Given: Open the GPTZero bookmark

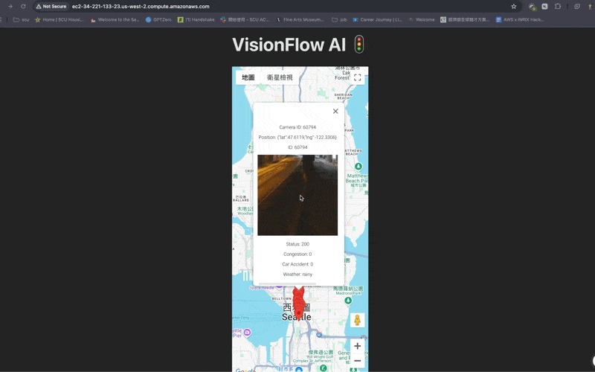Looking at the screenshot, I should (x=158, y=20).
